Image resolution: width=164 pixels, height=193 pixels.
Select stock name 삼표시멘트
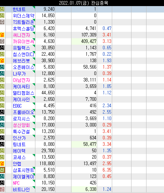24,170
